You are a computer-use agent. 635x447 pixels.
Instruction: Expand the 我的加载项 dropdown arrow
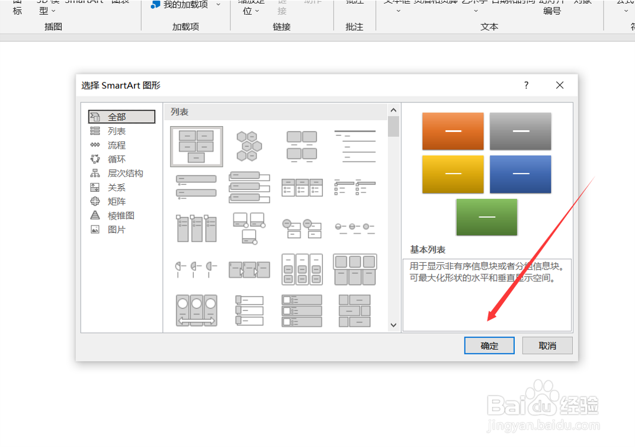tap(219, 5)
